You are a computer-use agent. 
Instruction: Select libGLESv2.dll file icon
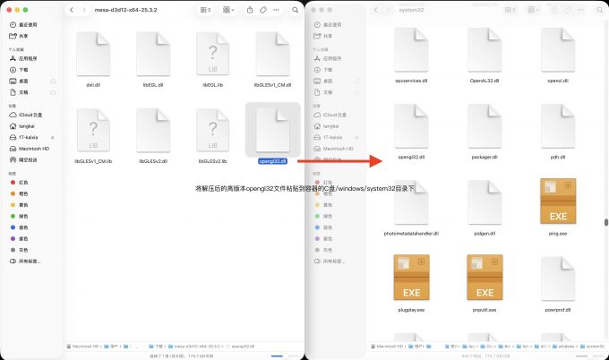coord(153,130)
